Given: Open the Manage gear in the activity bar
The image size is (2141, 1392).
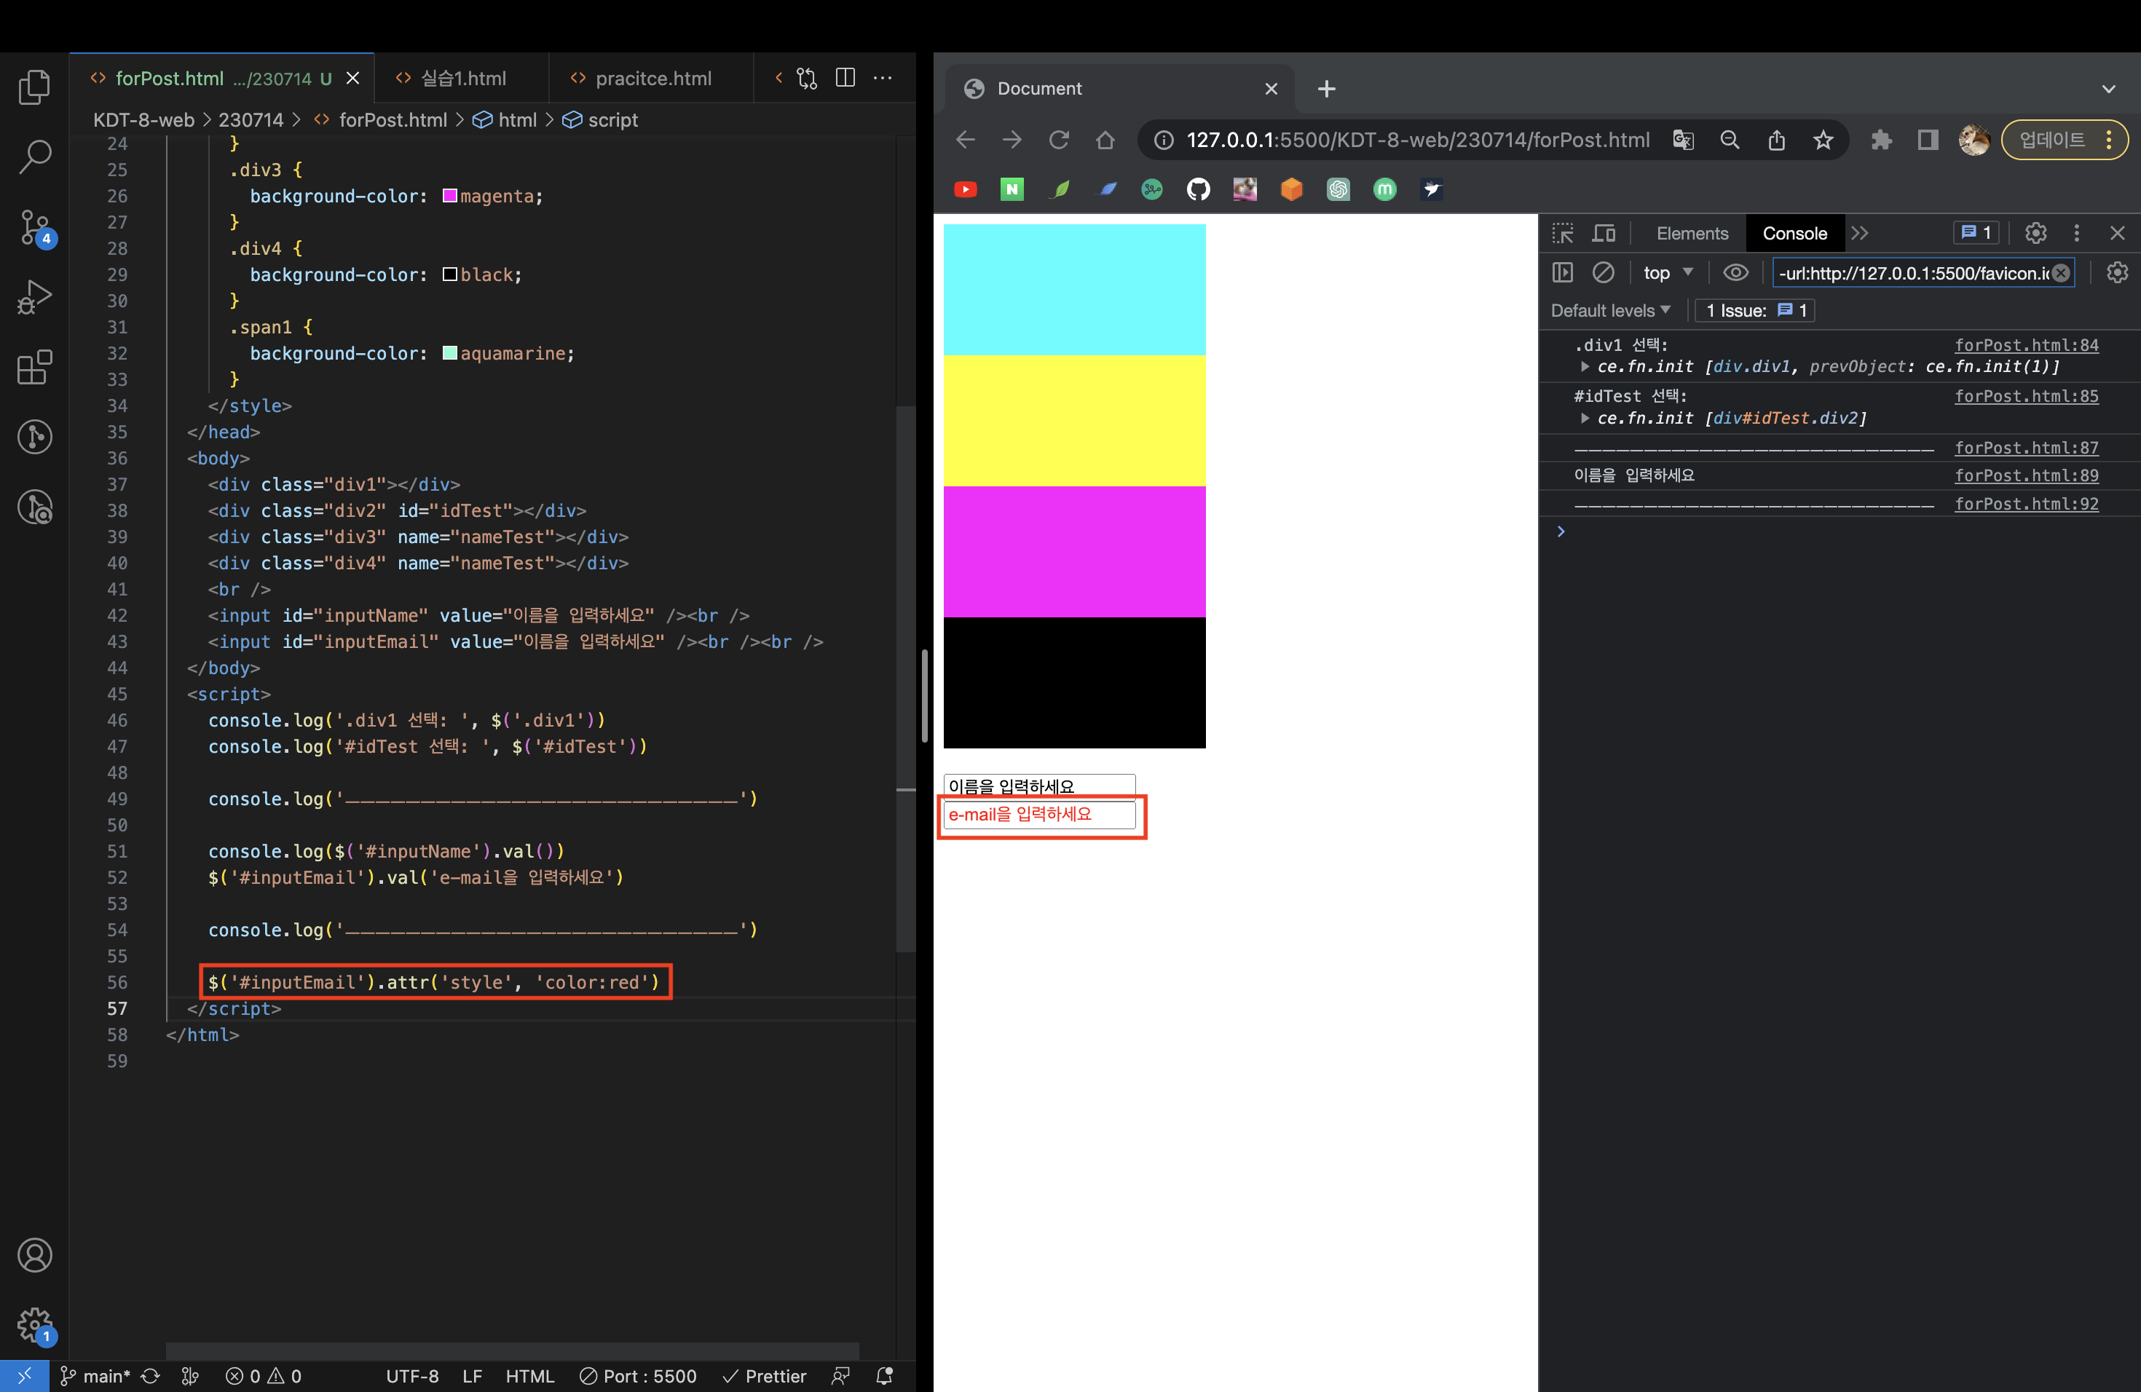Looking at the screenshot, I should [34, 1326].
